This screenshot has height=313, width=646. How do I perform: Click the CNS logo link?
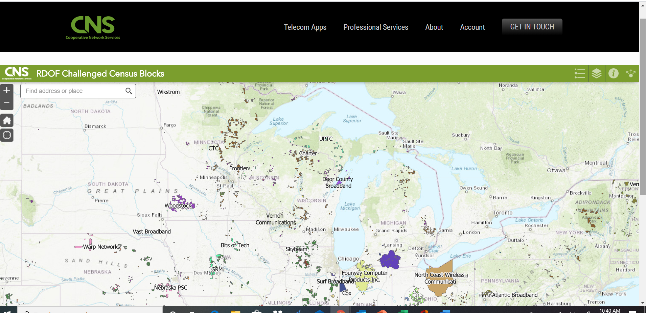(93, 27)
